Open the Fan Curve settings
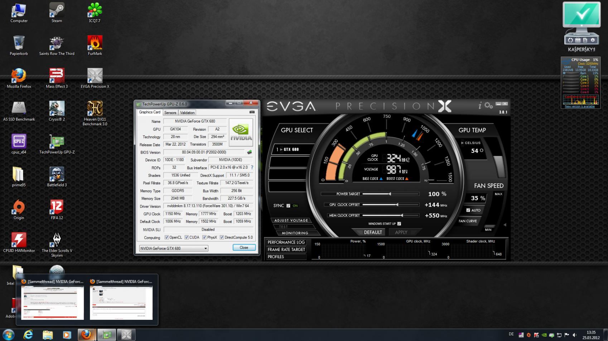The image size is (608, 341). coord(468,221)
